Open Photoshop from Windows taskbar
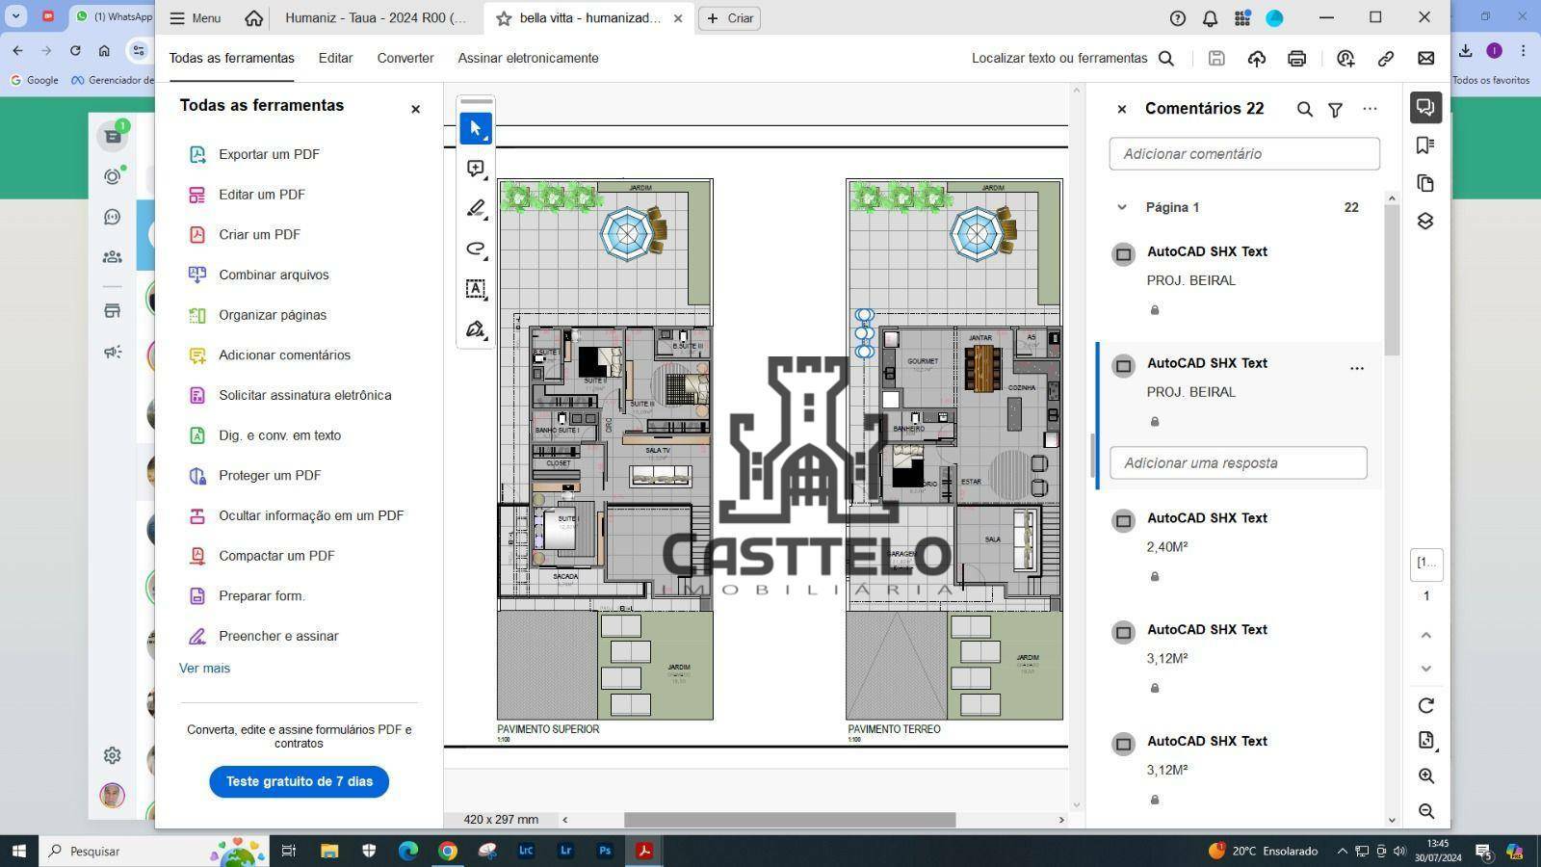This screenshot has width=1541, height=867. pos(605,851)
